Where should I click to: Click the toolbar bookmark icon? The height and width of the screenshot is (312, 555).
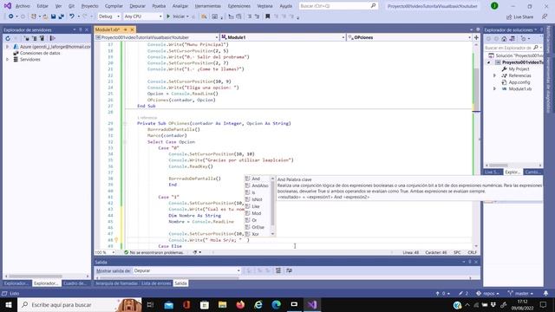click(x=268, y=16)
